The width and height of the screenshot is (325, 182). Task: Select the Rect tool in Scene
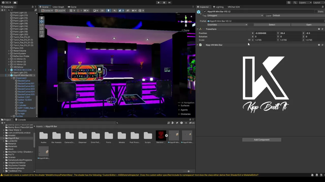click(42, 32)
